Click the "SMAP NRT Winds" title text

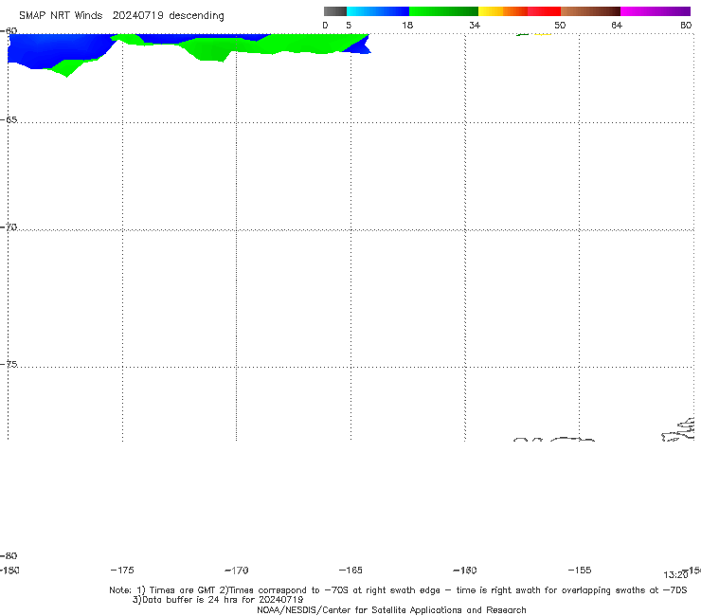(61, 15)
